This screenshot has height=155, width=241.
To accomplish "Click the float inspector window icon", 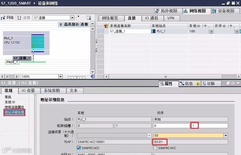I will [x=228, y=83].
